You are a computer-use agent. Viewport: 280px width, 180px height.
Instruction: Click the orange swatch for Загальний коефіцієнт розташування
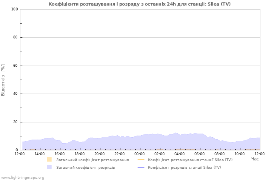coord(49,160)
